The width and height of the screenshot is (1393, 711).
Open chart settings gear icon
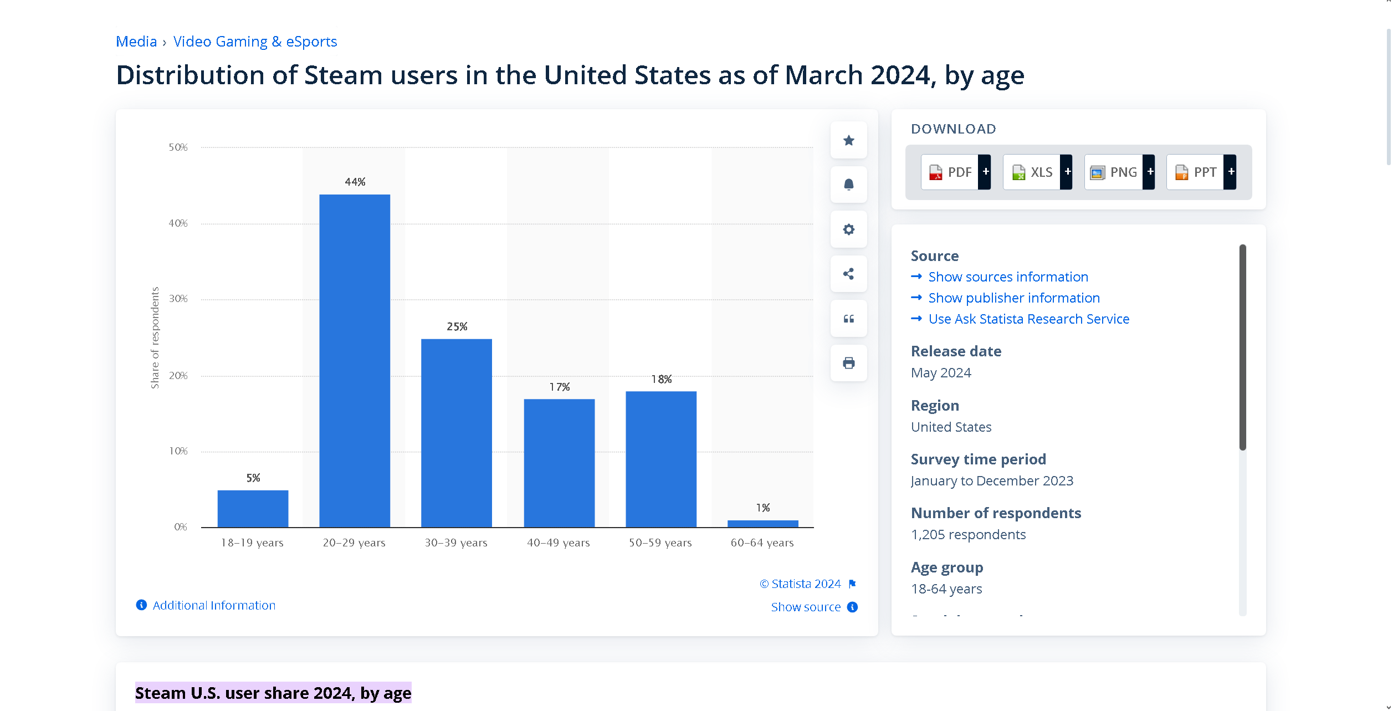pyautogui.click(x=848, y=229)
